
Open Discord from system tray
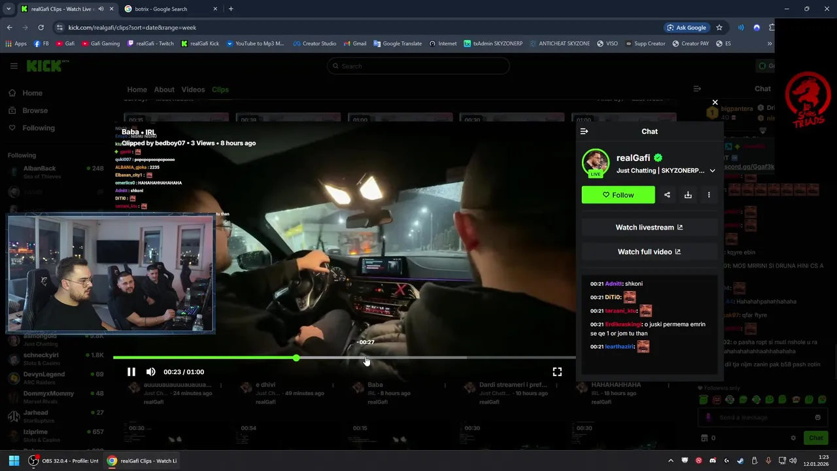[x=712, y=461]
